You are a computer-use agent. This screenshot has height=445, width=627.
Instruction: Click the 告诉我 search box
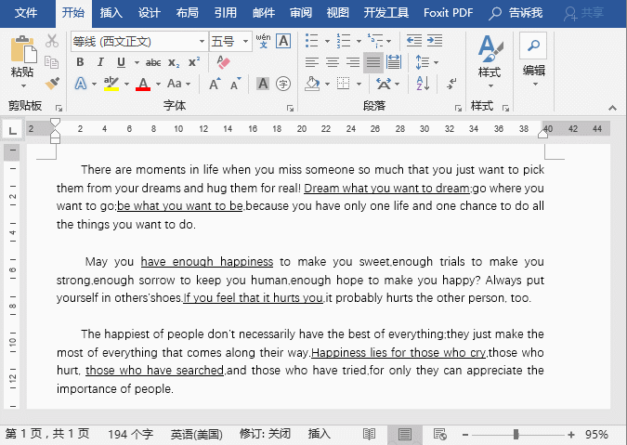pyautogui.click(x=516, y=13)
